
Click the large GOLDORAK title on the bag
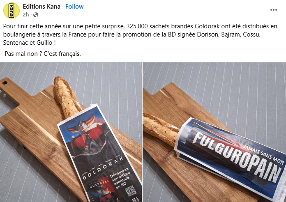point(104,168)
